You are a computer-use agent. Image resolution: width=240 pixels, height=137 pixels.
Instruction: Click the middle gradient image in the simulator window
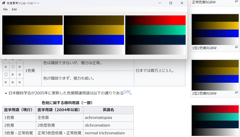pos(94,35)
